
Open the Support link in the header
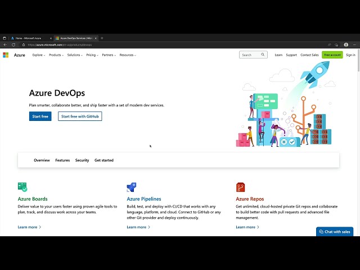291,55
